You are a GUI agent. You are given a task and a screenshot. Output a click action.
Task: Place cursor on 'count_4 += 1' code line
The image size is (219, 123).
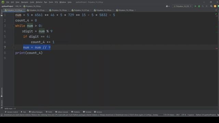[42, 42]
